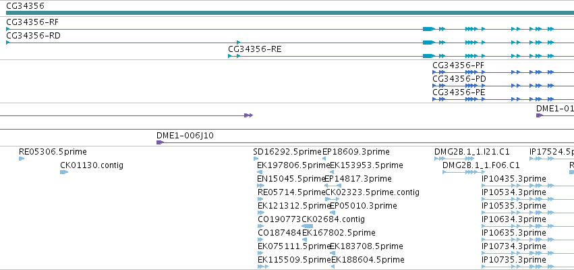
Task: Select the EN15045.5prime label
Action: pos(291,179)
